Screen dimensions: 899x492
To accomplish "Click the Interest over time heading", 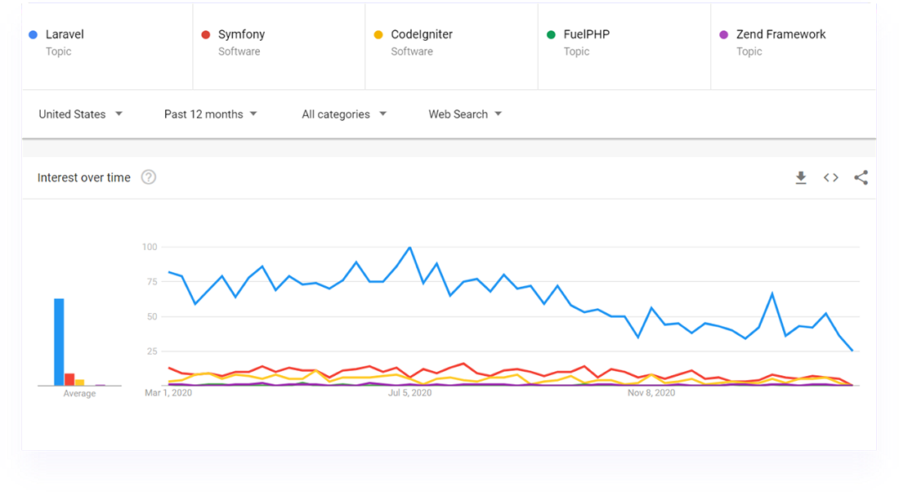I will (83, 177).
